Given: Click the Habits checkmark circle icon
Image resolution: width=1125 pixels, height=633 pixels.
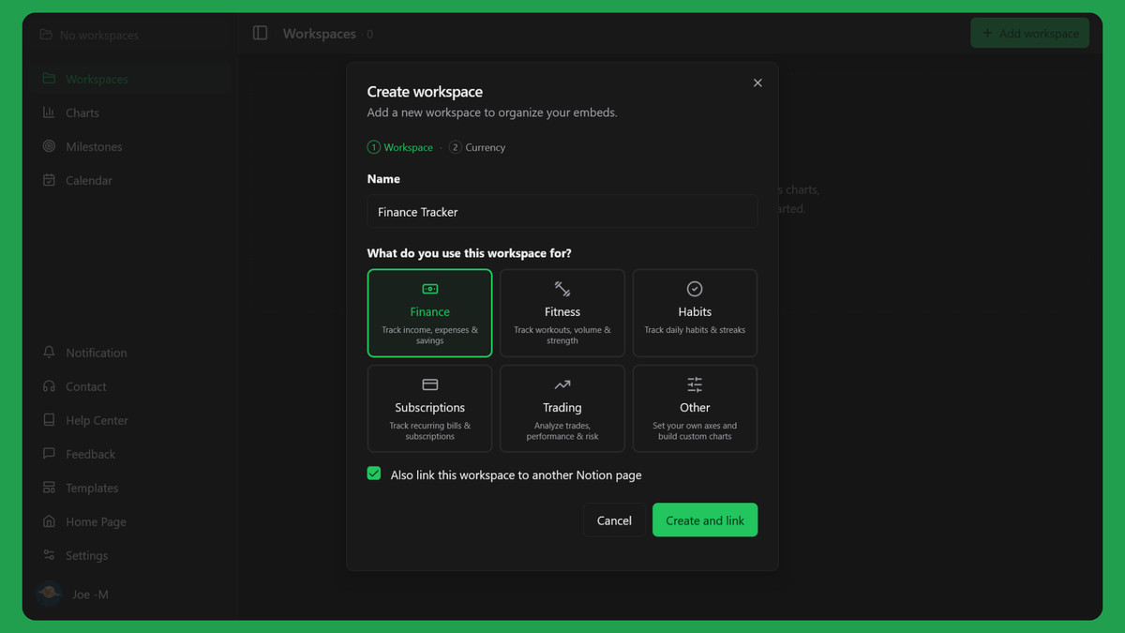Looking at the screenshot, I should (695, 289).
